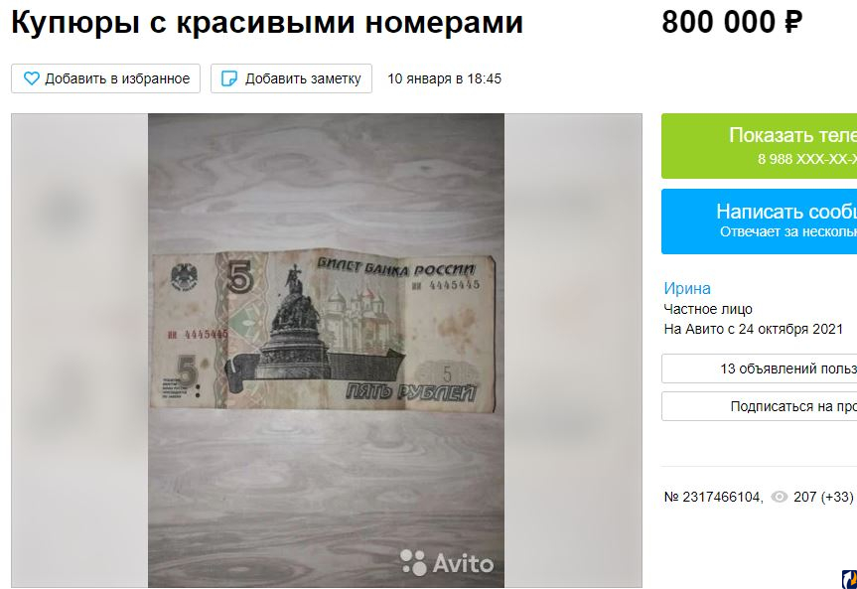857x589 pixels.
Task: Click the icon in the bottom-right corner
Action: point(849,579)
